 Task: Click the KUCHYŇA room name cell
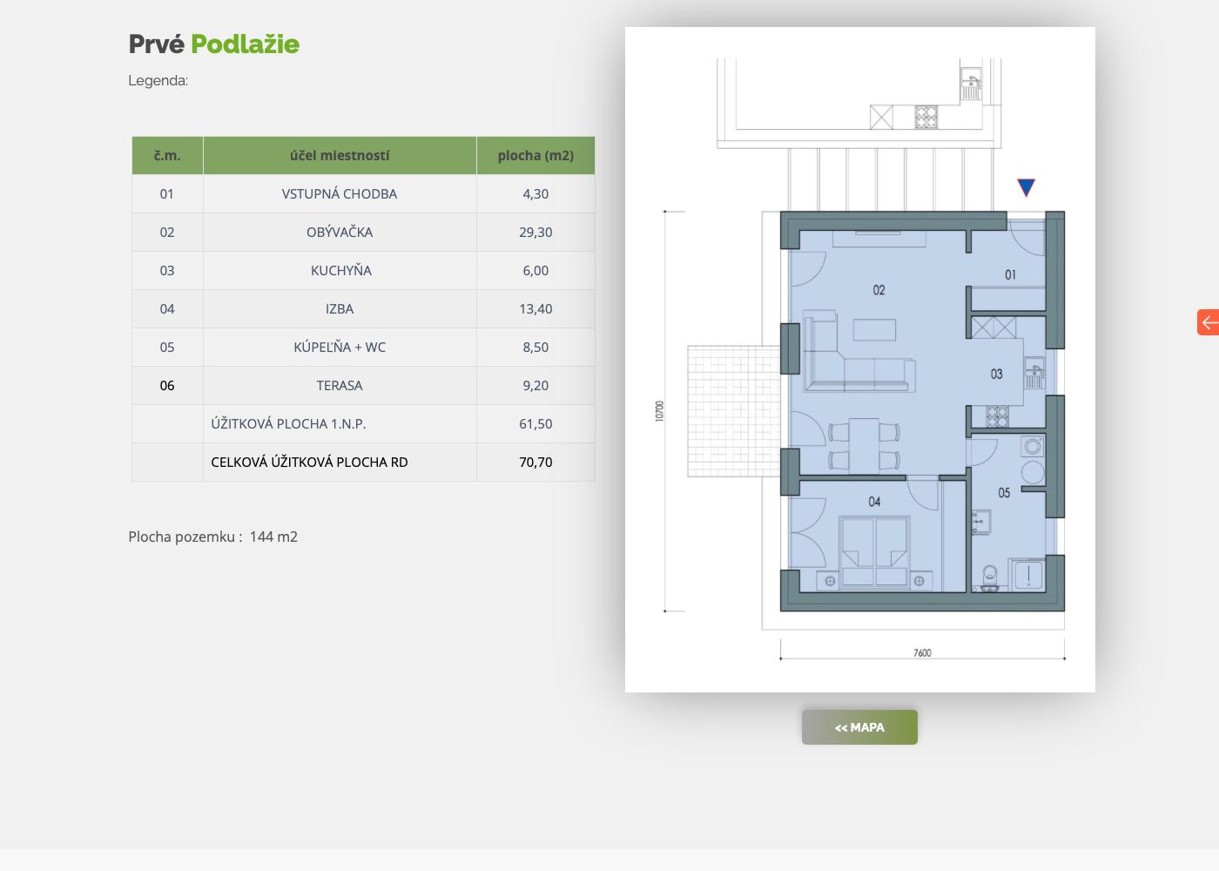tap(340, 271)
